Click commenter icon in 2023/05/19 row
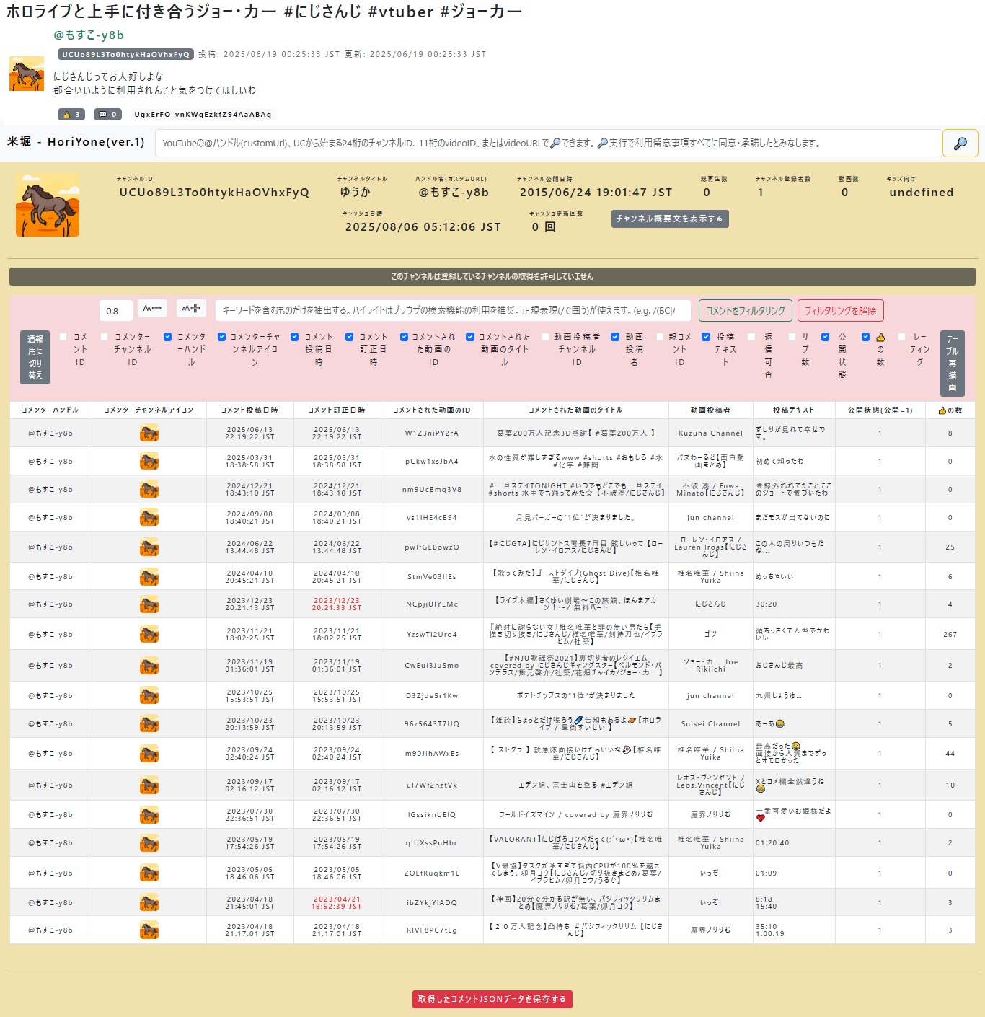This screenshot has height=1017, width=985. (x=149, y=842)
